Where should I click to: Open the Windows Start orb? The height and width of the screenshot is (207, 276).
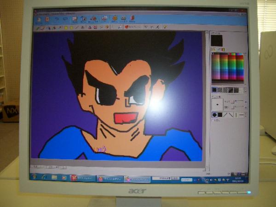pos(34,176)
